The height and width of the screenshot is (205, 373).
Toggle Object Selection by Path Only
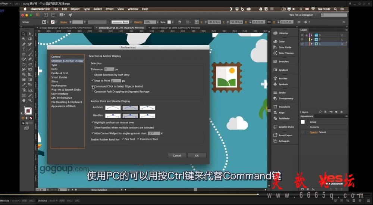(x=93, y=75)
